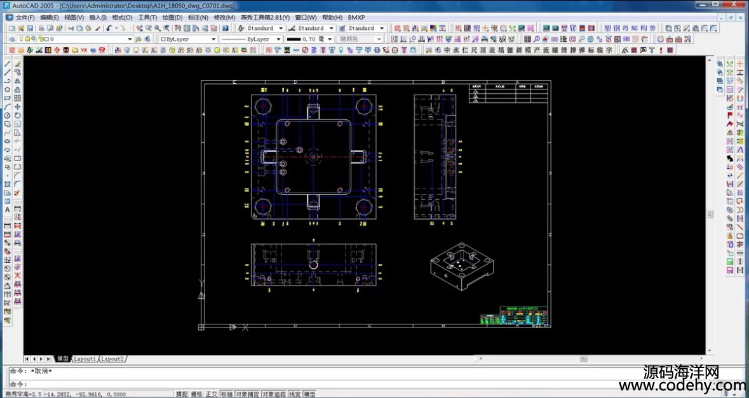Open the ByLayer color dropdown
Screen dimensions: 749x398
[x=213, y=39]
